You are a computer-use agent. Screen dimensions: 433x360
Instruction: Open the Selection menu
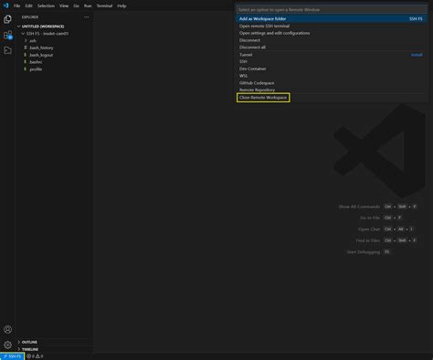point(46,5)
